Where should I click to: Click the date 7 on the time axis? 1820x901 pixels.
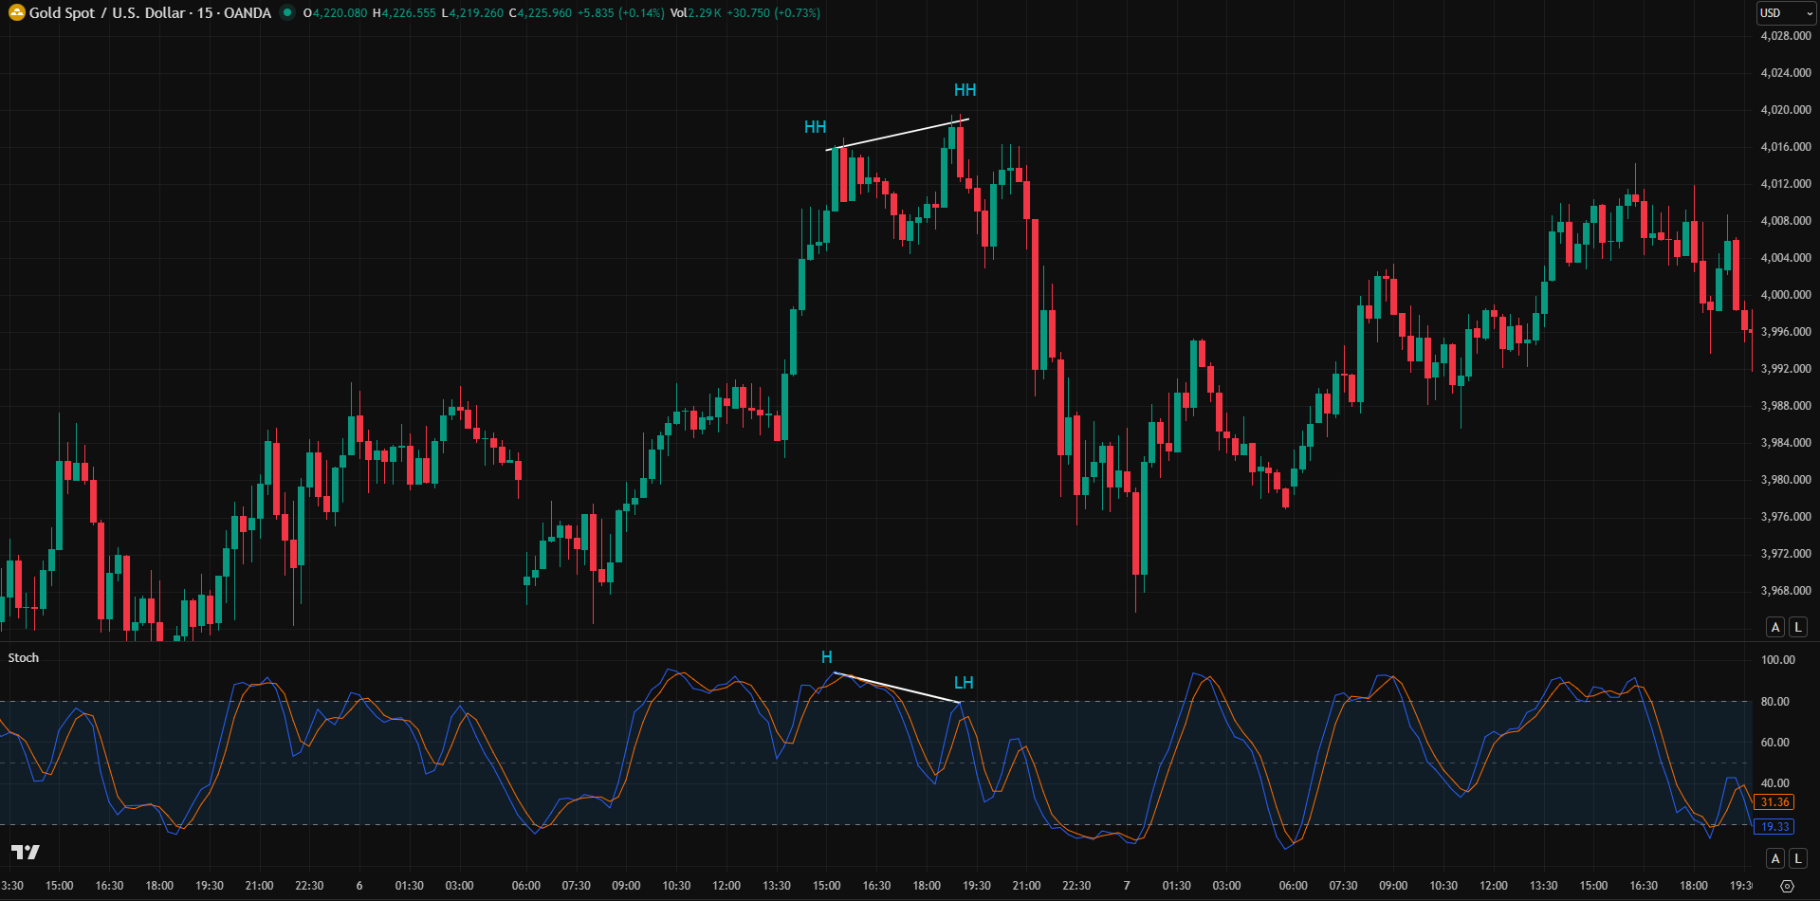coord(1126,884)
